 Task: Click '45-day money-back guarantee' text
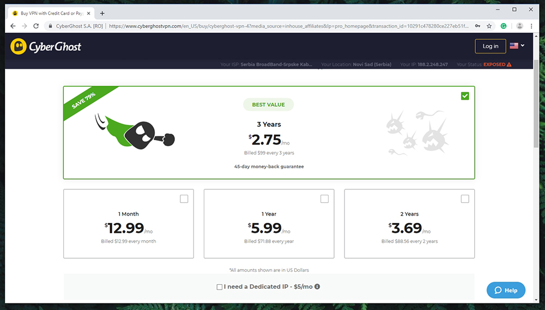pyautogui.click(x=269, y=166)
